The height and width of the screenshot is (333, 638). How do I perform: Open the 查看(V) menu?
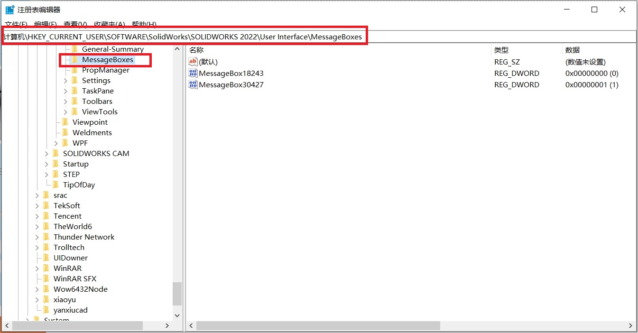pos(75,24)
